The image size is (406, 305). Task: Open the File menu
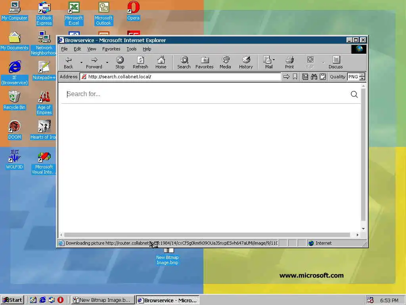tap(64, 49)
